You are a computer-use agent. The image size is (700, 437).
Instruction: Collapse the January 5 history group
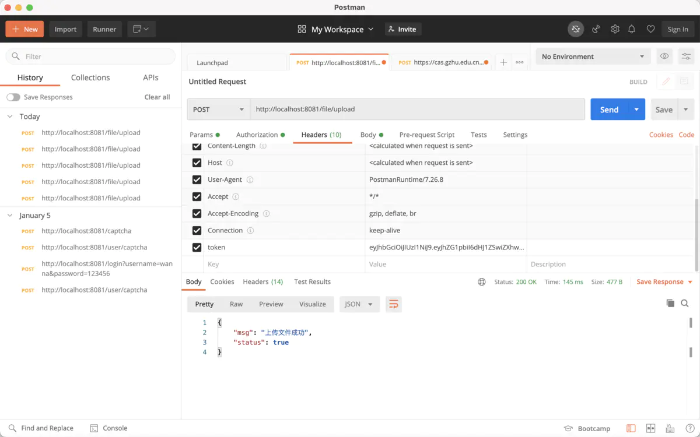tap(10, 216)
